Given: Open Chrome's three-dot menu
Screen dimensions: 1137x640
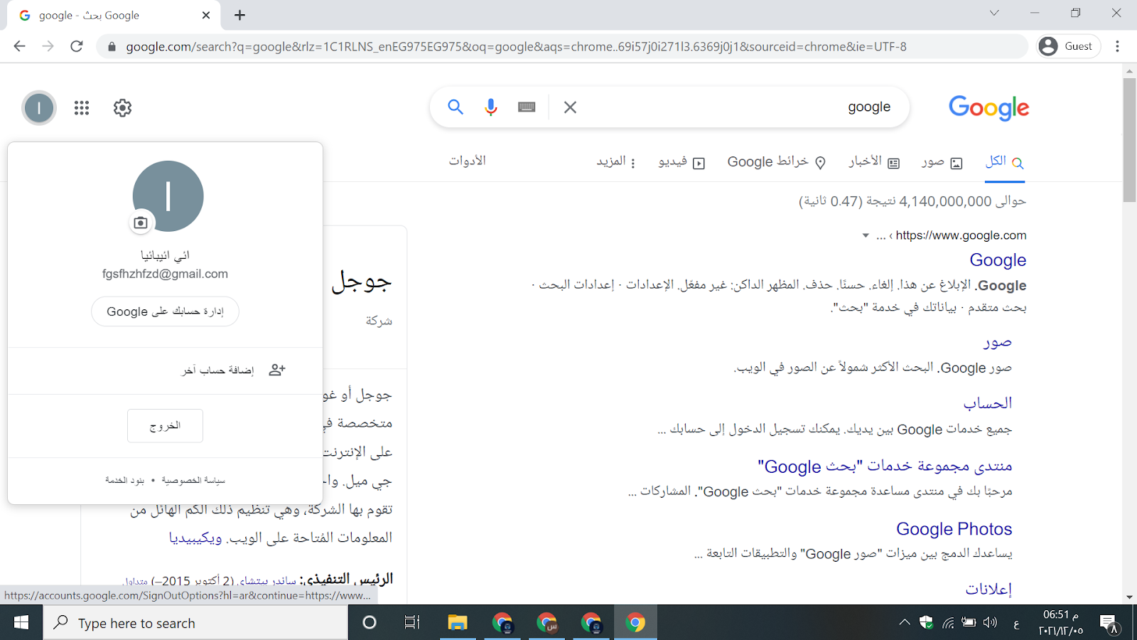Looking at the screenshot, I should point(1118,46).
